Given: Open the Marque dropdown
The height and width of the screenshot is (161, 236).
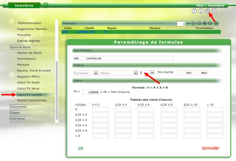Looking at the screenshot, I should click(x=135, y=73).
